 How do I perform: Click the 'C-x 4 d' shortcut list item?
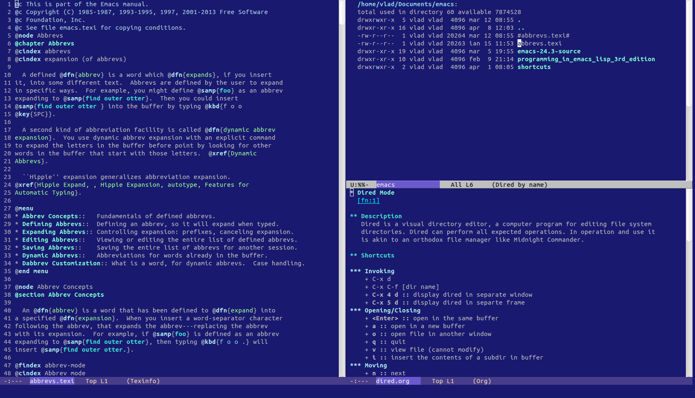click(448, 295)
